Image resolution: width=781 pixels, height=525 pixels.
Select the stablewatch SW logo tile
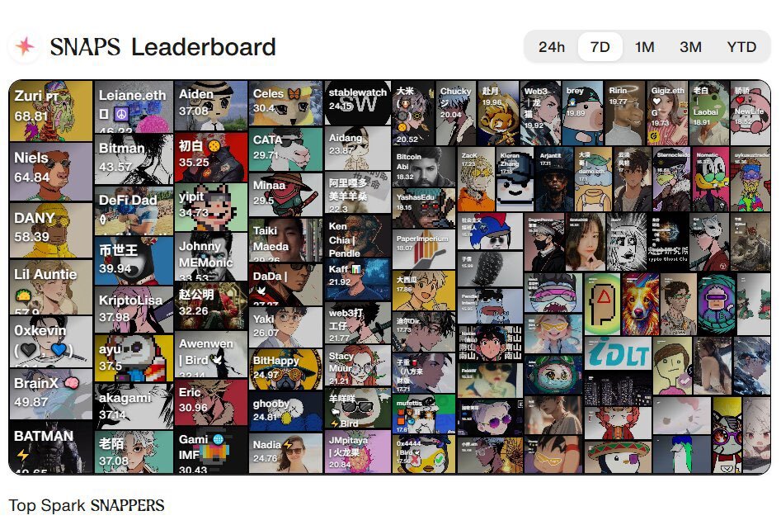tap(358, 102)
